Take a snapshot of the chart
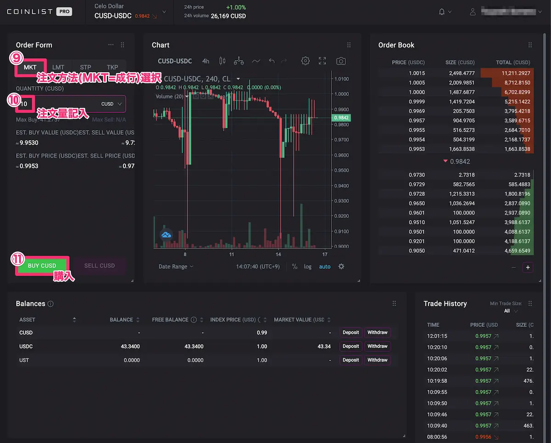Image resolution: width=551 pixels, height=443 pixels. tap(341, 61)
